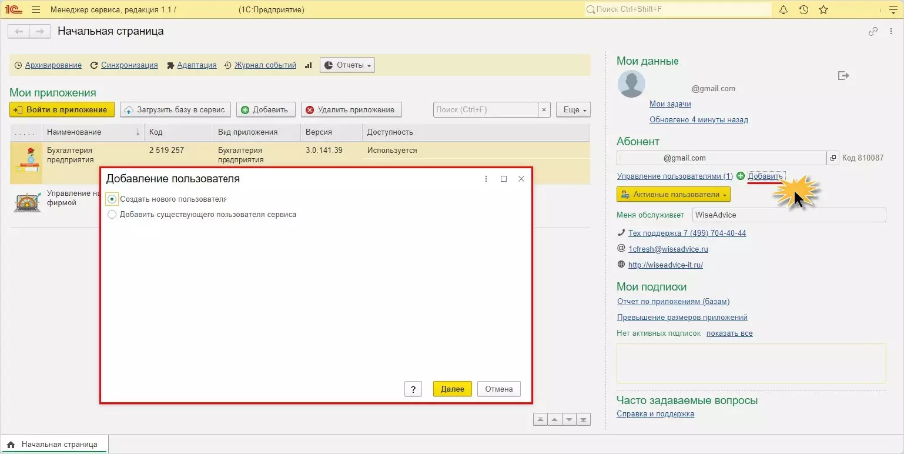Click Далее in the dialog
Image resolution: width=904 pixels, height=454 pixels.
[453, 389]
